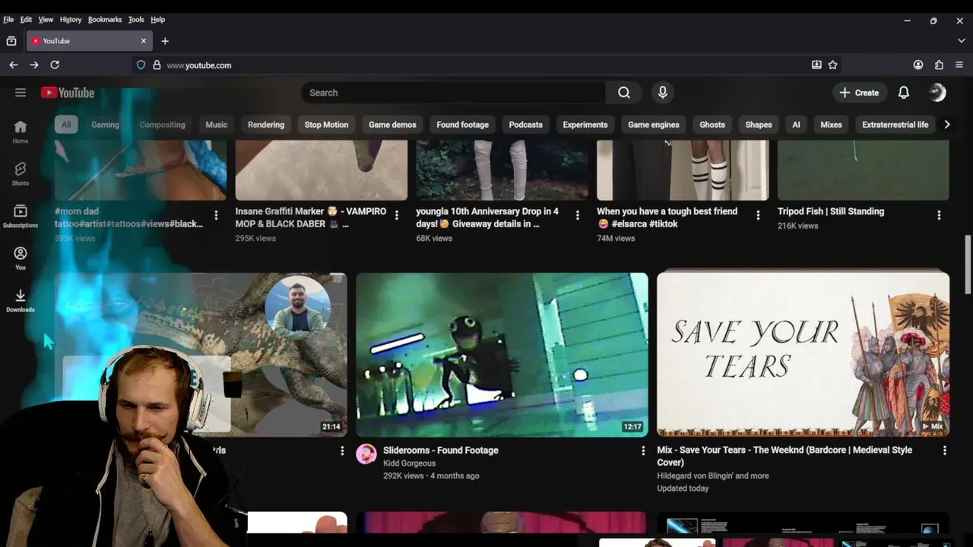
Task: Open the Help menu
Action: [157, 20]
